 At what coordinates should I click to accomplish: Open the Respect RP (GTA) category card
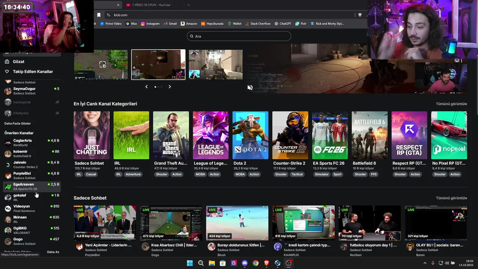pos(409,135)
